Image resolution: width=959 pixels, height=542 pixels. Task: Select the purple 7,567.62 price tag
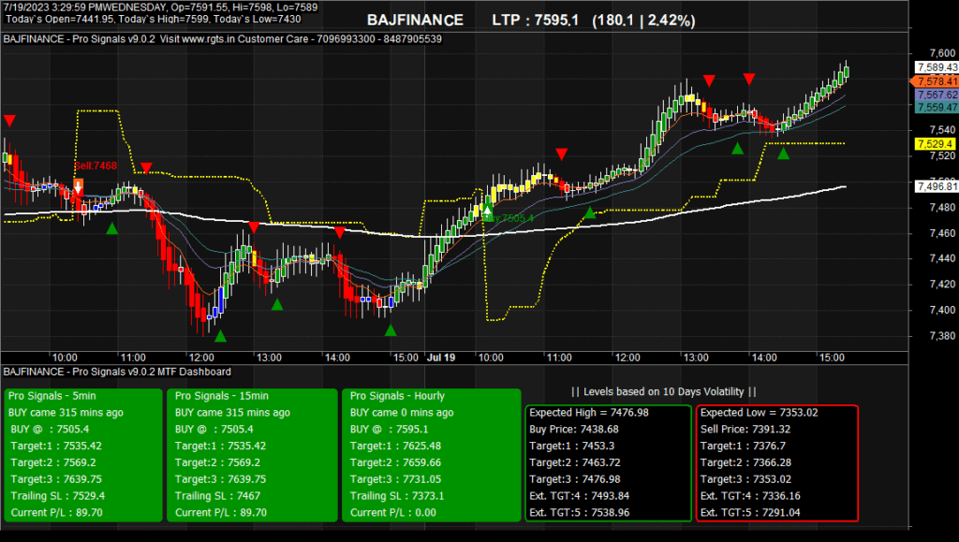(937, 95)
